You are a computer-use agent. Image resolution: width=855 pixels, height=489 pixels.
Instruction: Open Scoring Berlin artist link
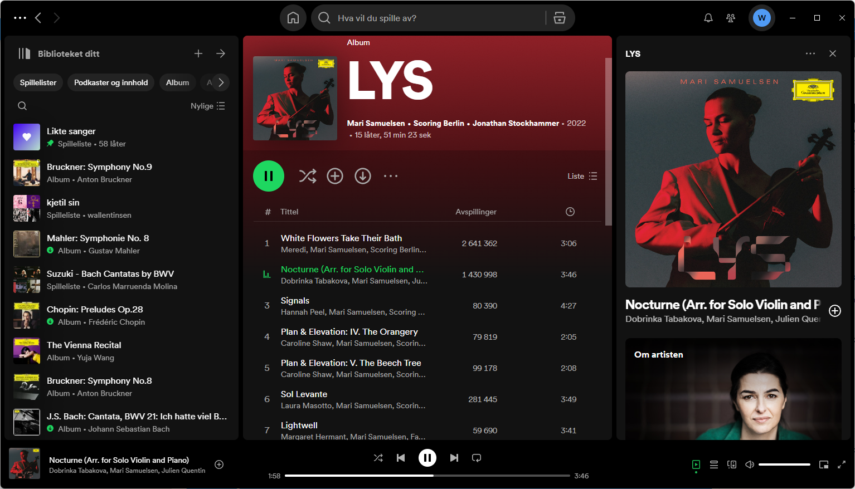(x=439, y=123)
